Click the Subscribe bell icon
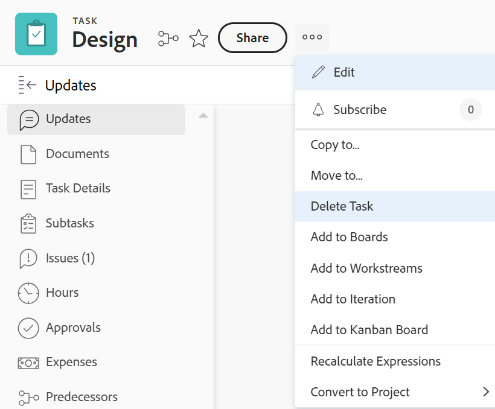Image resolution: width=495 pixels, height=409 pixels. click(x=318, y=110)
